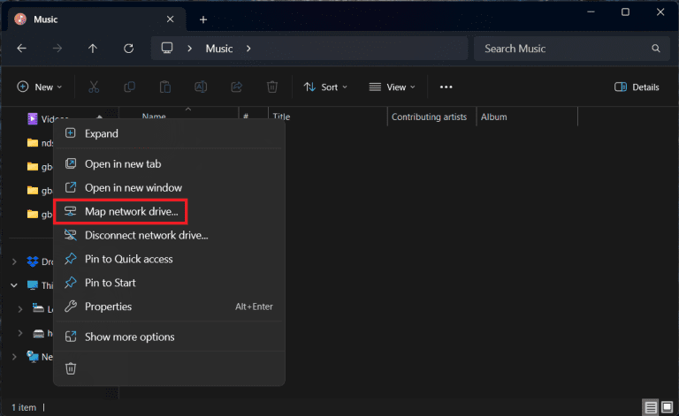Switch to large thumbnails view in status bar
The height and width of the screenshot is (416, 679).
tap(666, 407)
